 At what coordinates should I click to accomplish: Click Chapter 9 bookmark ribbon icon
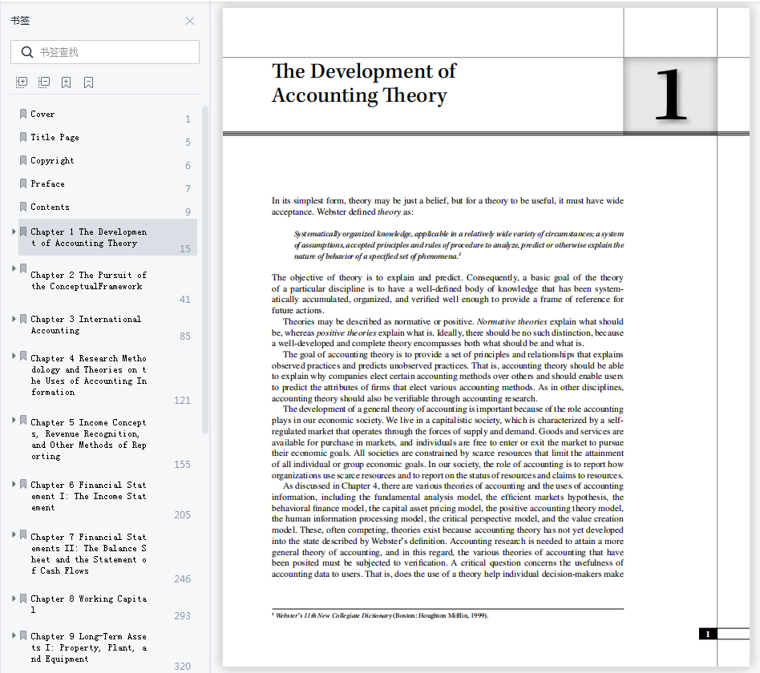22,635
